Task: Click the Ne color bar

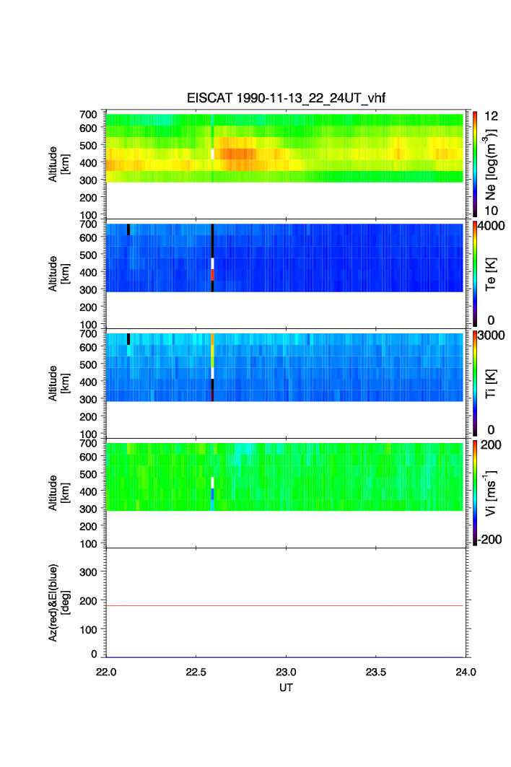Action: click(475, 164)
